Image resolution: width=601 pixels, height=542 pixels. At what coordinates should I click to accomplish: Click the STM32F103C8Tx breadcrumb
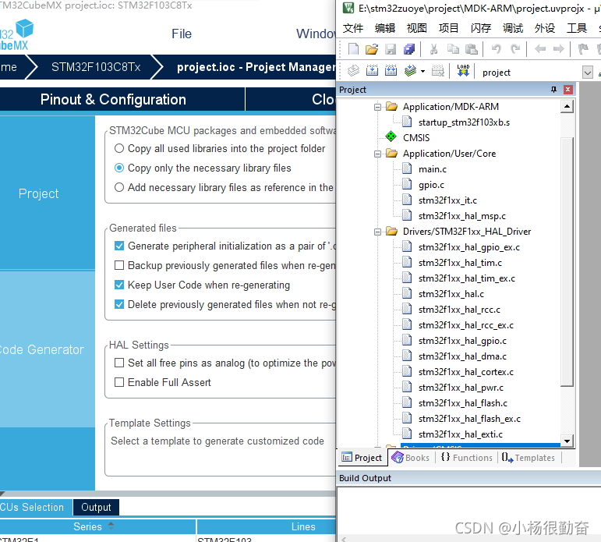(x=96, y=67)
